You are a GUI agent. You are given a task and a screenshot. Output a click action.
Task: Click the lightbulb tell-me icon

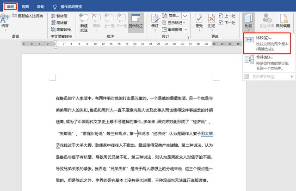pyautogui.click(x=55, y=7)
